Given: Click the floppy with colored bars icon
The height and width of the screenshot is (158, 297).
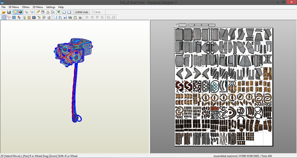Looking at the screenshot, I should (70, 17).
